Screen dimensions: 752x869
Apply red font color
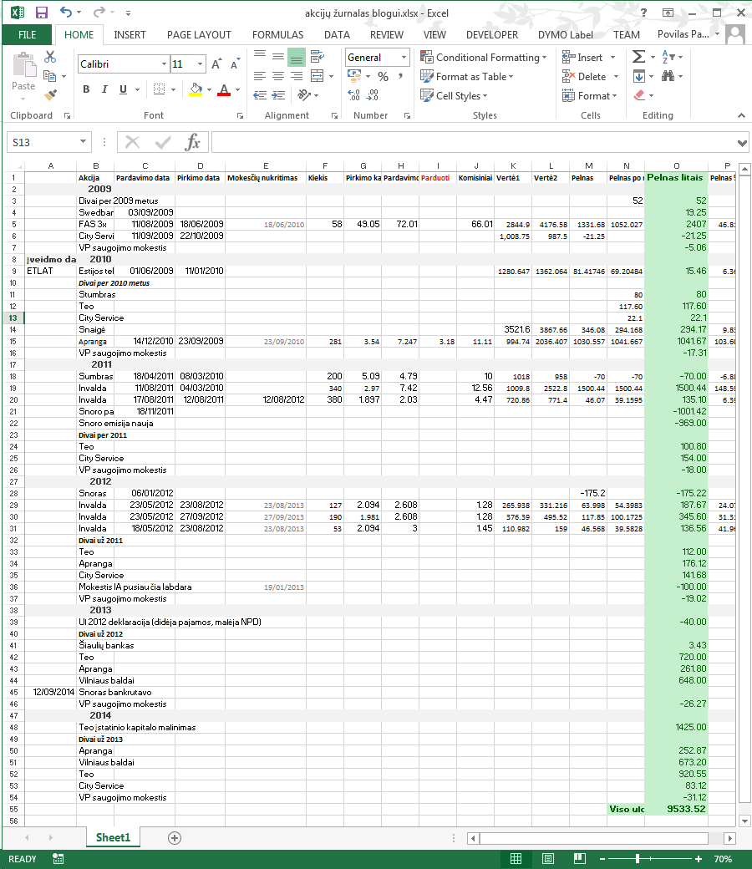pyautogui.click(x=224, y=89)
